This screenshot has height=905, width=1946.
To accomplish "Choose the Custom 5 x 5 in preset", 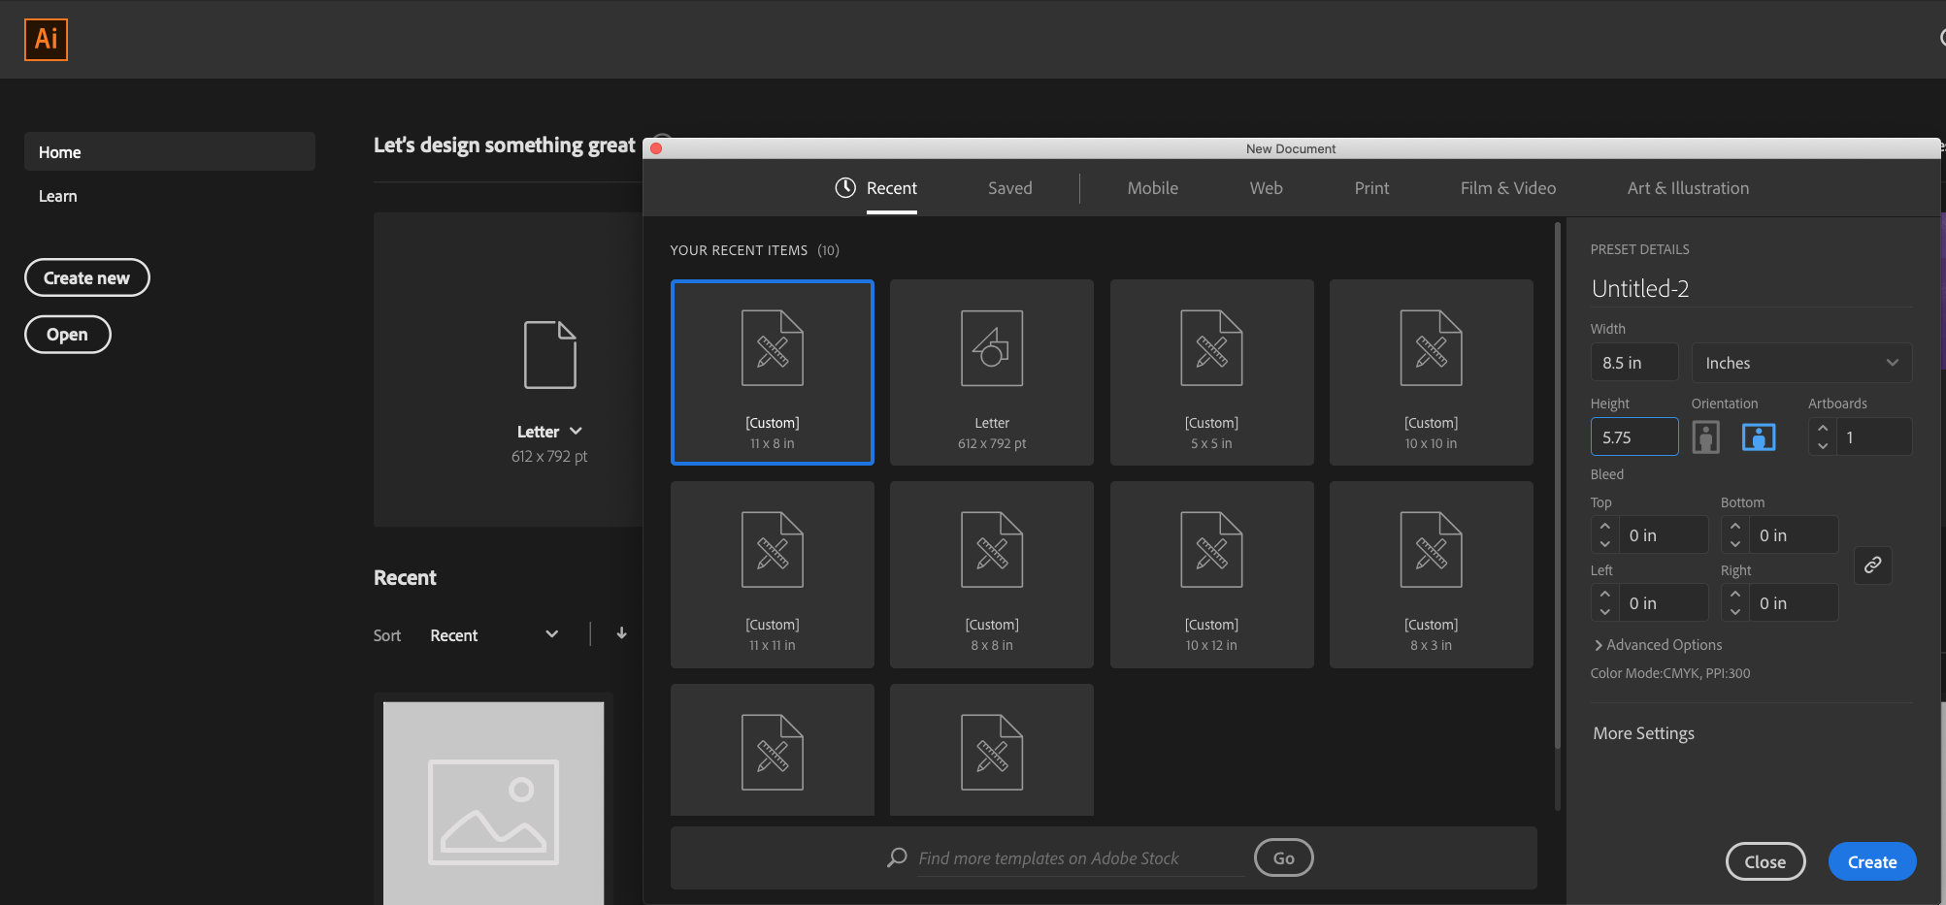I will pyautogui.click(x=1211, y=372).
